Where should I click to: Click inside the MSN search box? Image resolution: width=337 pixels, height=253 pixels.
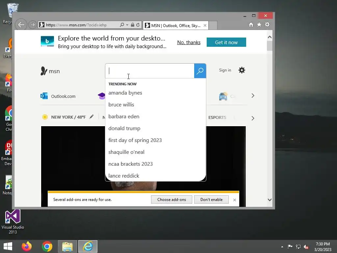pos(150,71)
